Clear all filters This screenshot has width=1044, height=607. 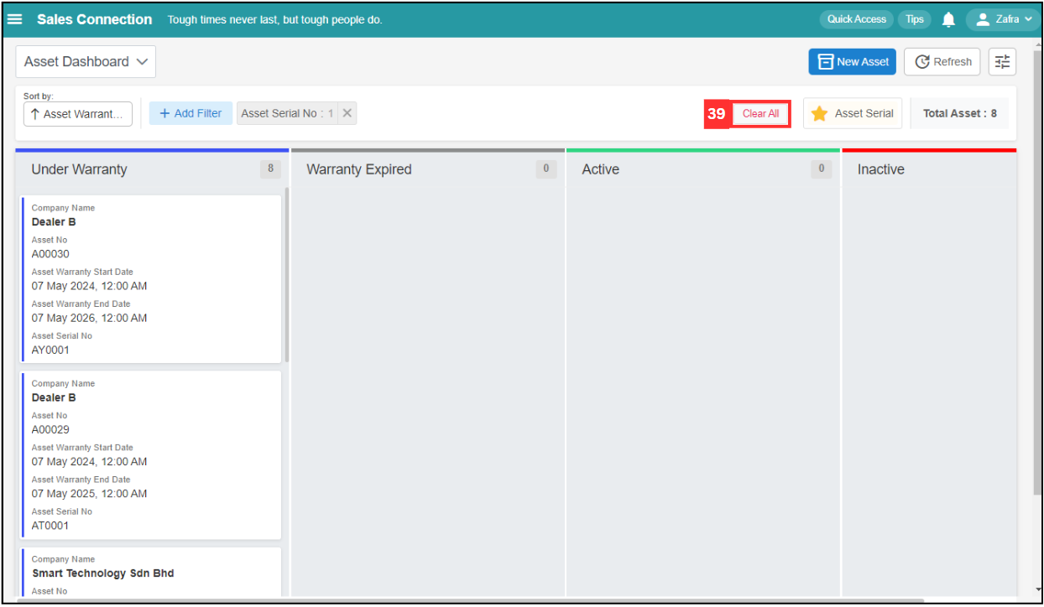click(760, 113)
